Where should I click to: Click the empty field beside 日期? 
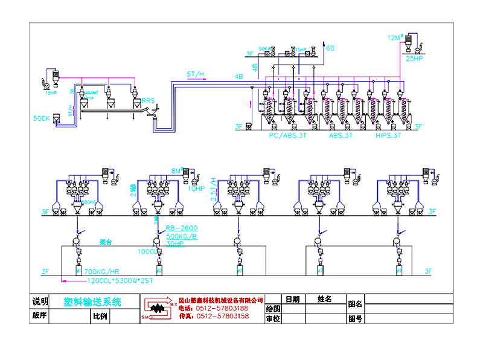(294, 308)
